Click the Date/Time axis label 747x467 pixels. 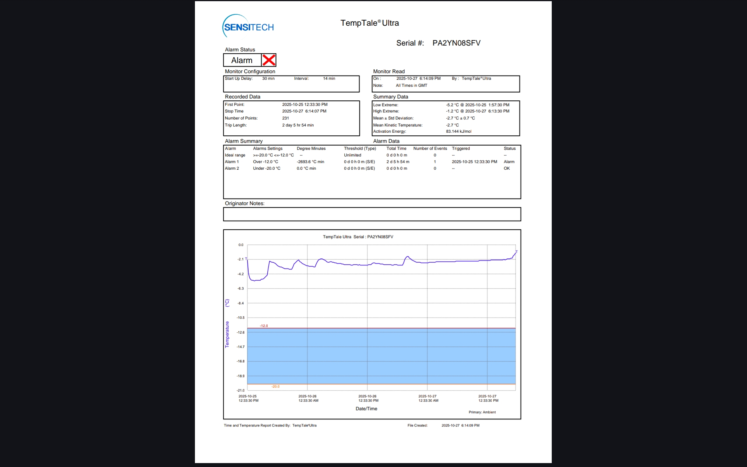coord(366,409)
